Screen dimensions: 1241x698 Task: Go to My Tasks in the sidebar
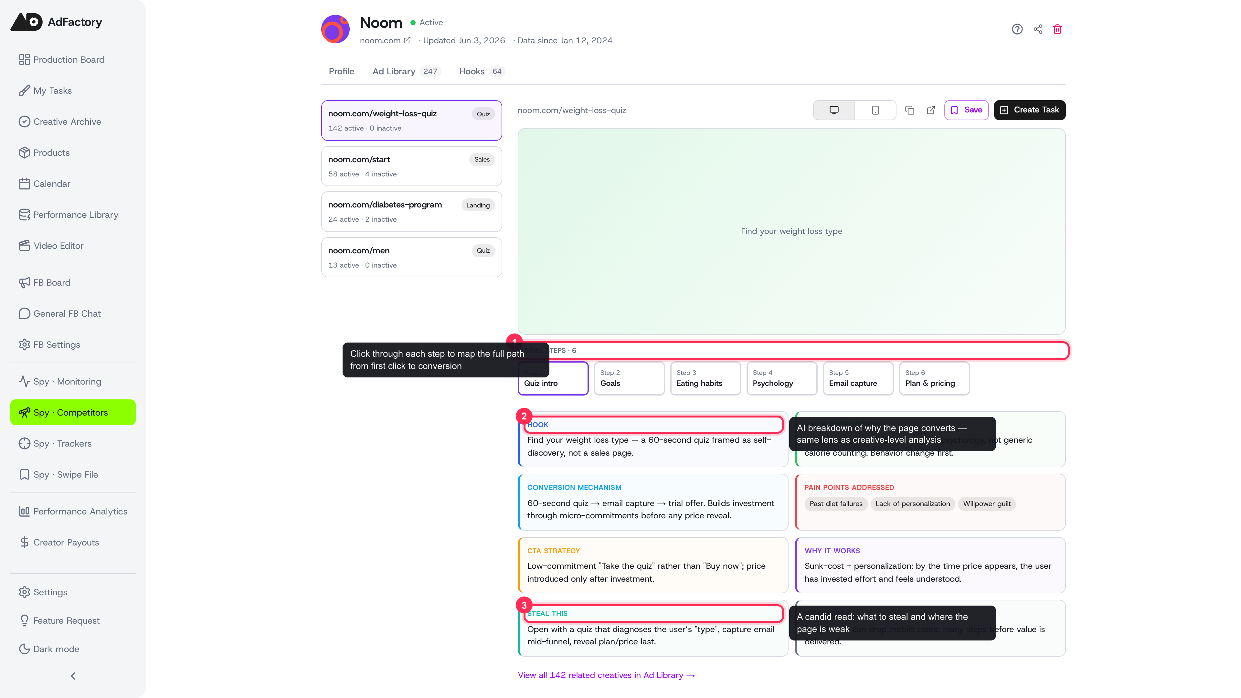click(x=73, y=90)
